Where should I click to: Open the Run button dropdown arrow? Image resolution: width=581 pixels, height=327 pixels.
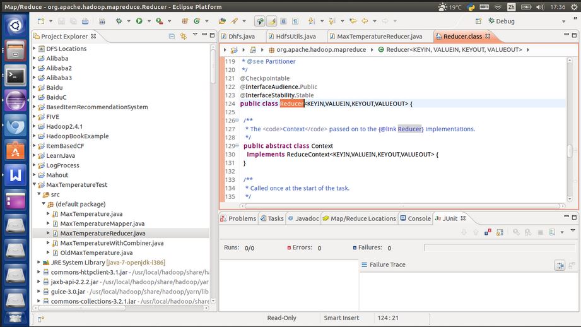[x=149, y=21]
